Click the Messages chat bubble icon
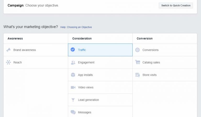 pos(73,112)
